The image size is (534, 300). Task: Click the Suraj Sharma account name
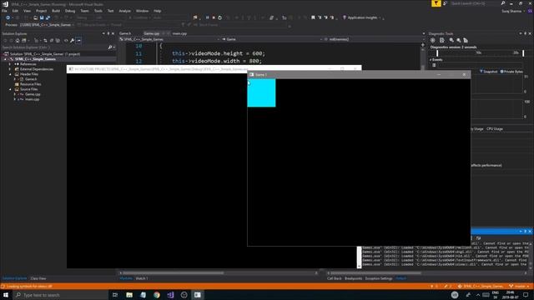coord(511,11)
